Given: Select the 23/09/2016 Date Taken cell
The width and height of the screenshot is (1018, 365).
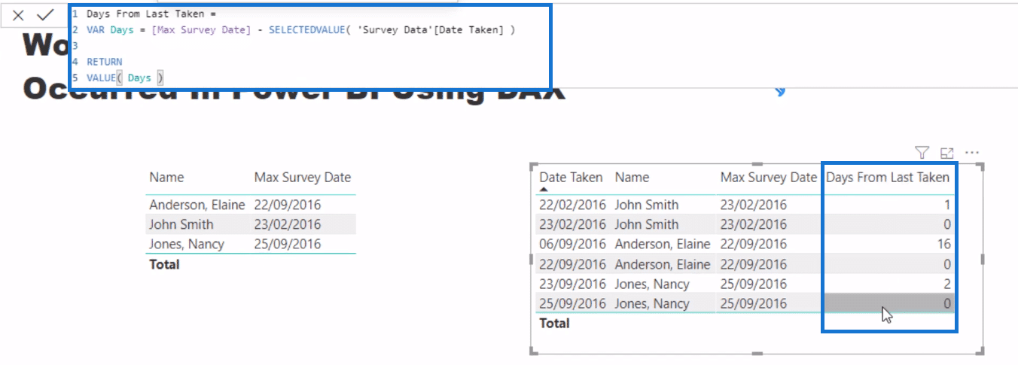Looking at the screenshot, I should pos(572,284).
